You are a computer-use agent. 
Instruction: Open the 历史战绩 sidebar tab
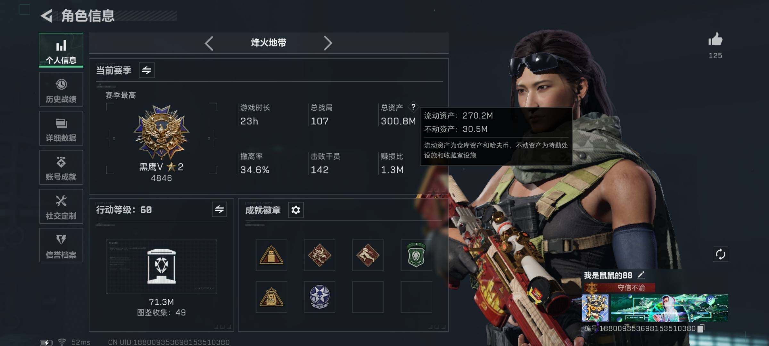(x=61, y=89)
